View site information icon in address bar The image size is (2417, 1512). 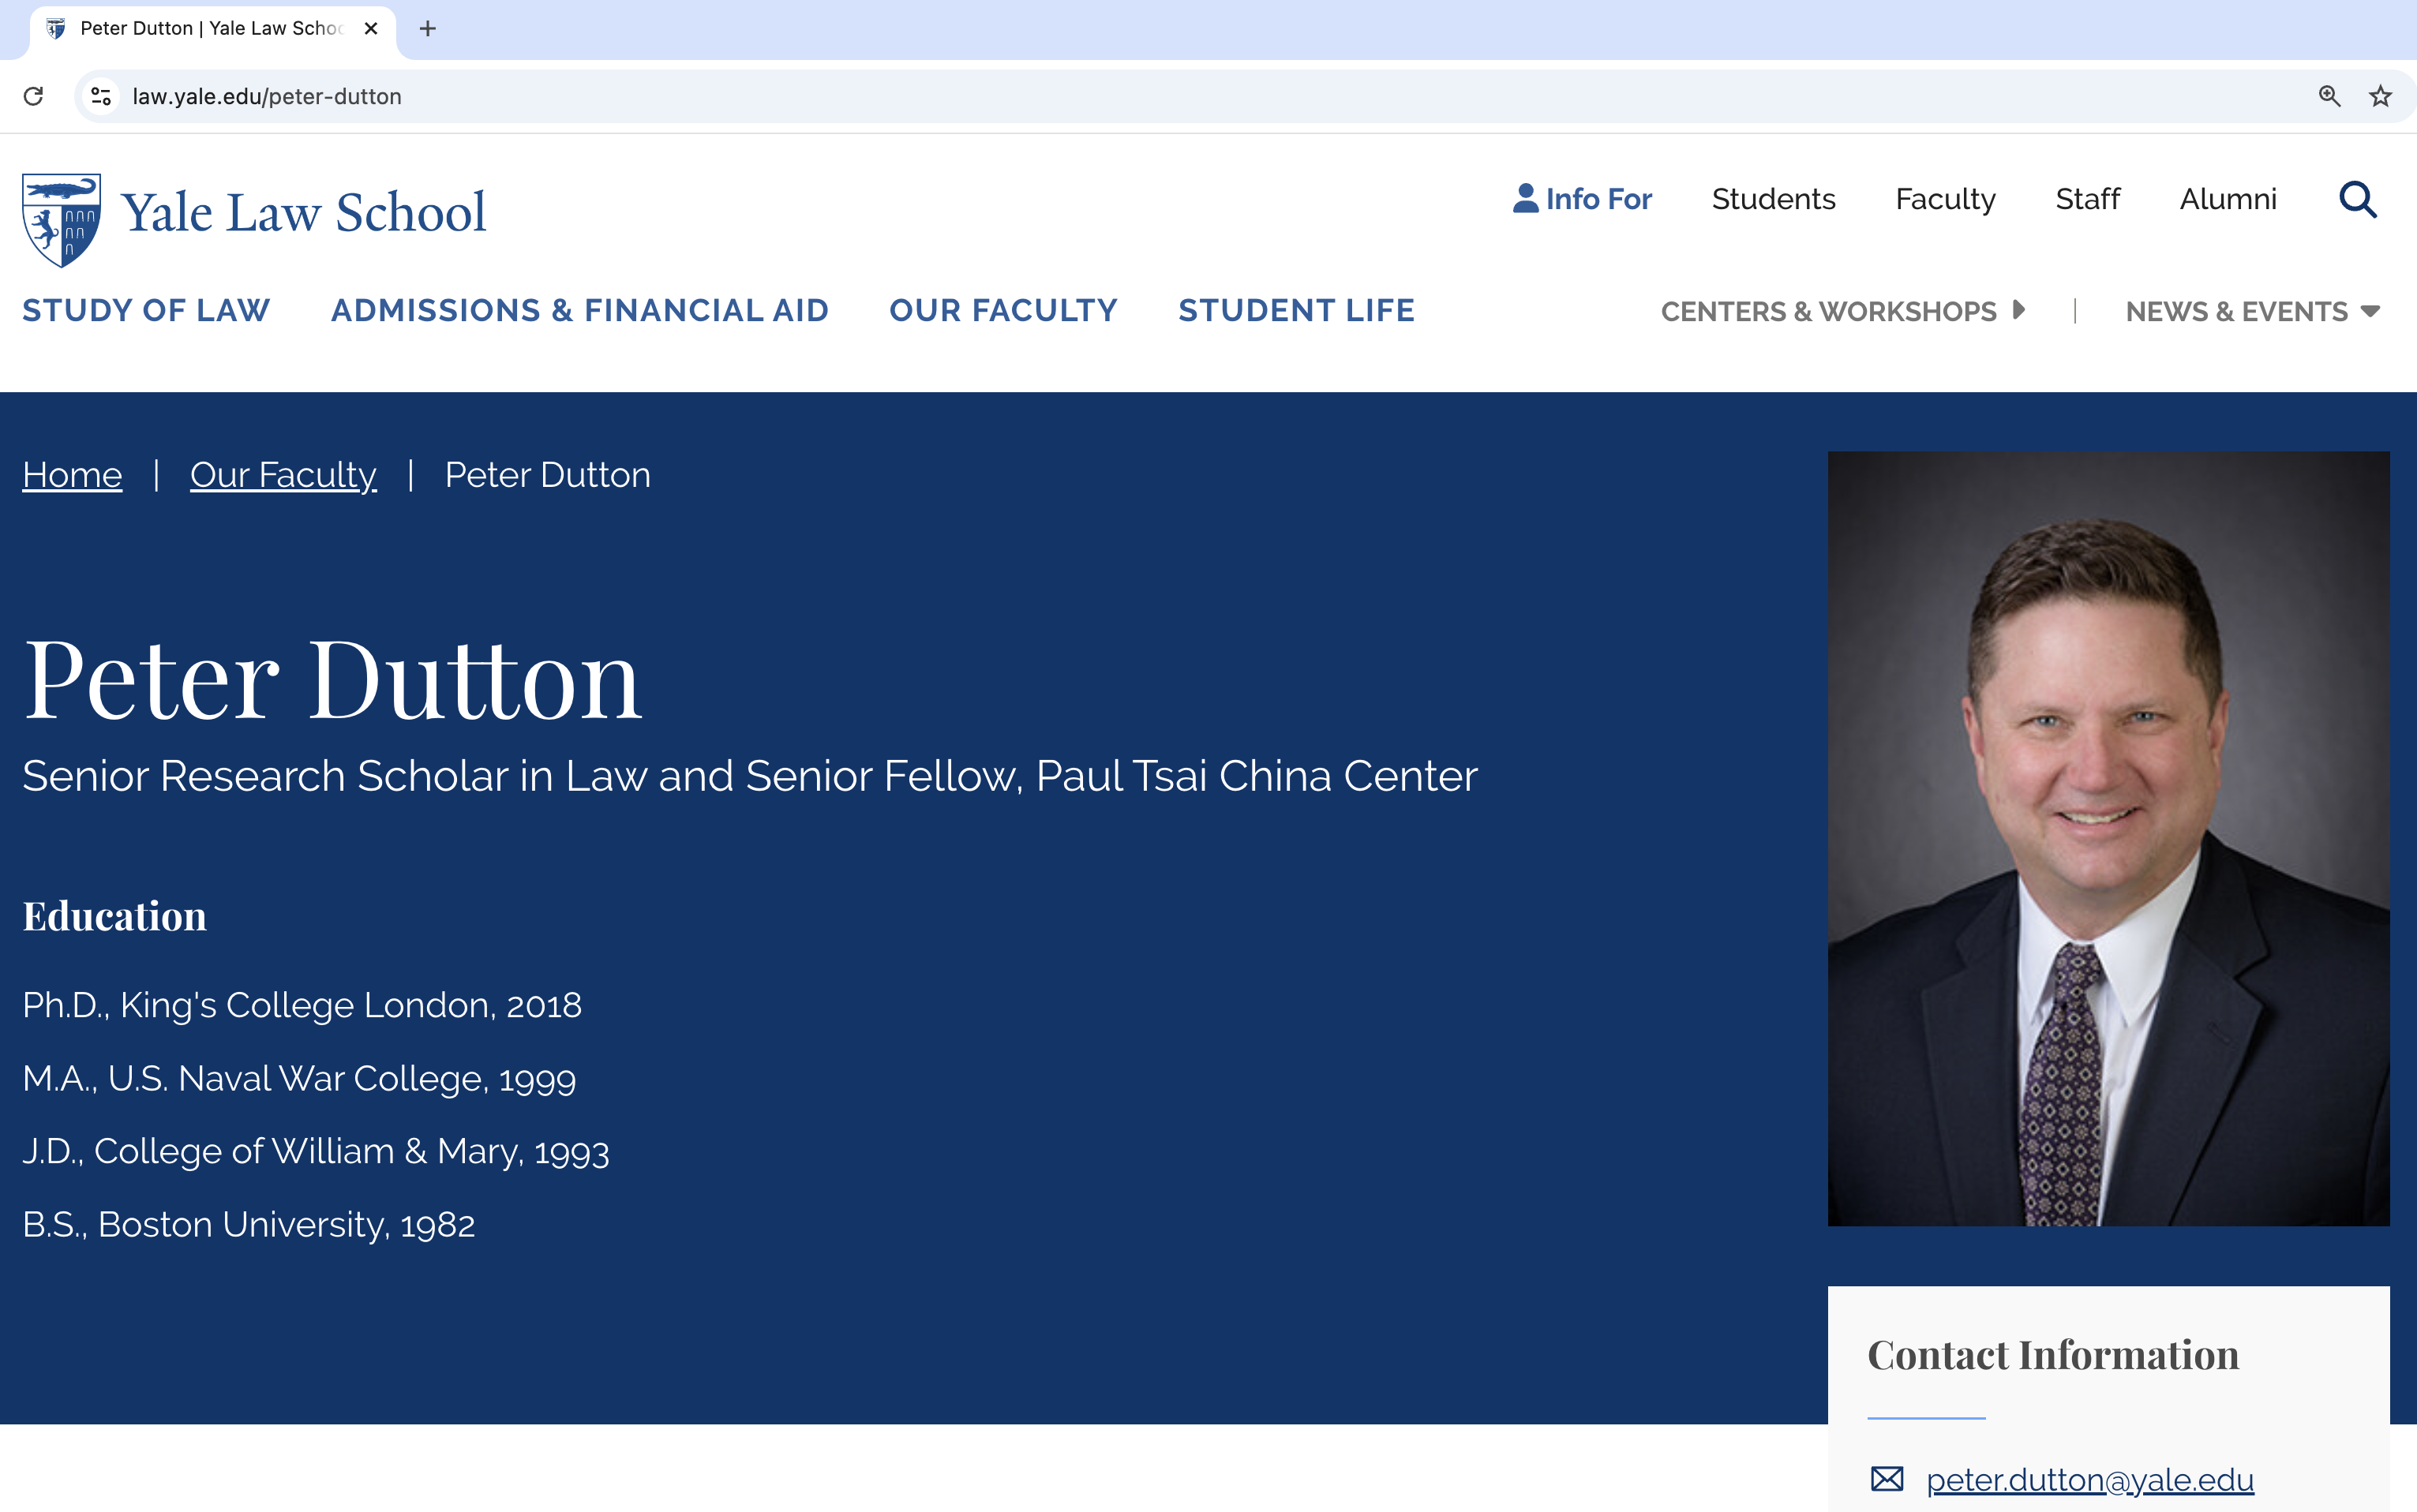coord(101,96)
